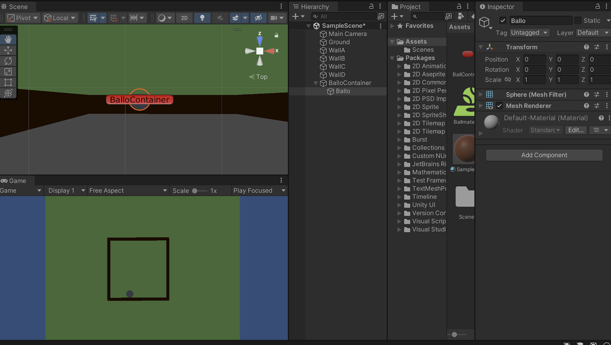The width and height of the screenshot is (611, 345).
Task: Click the Hierarchy panel lock icon
Action: (371, 6)
